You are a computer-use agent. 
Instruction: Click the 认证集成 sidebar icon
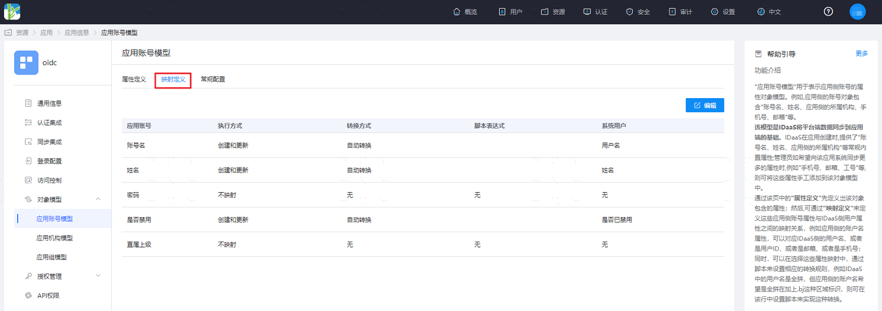pyautogui.click(x=28, y=122)
